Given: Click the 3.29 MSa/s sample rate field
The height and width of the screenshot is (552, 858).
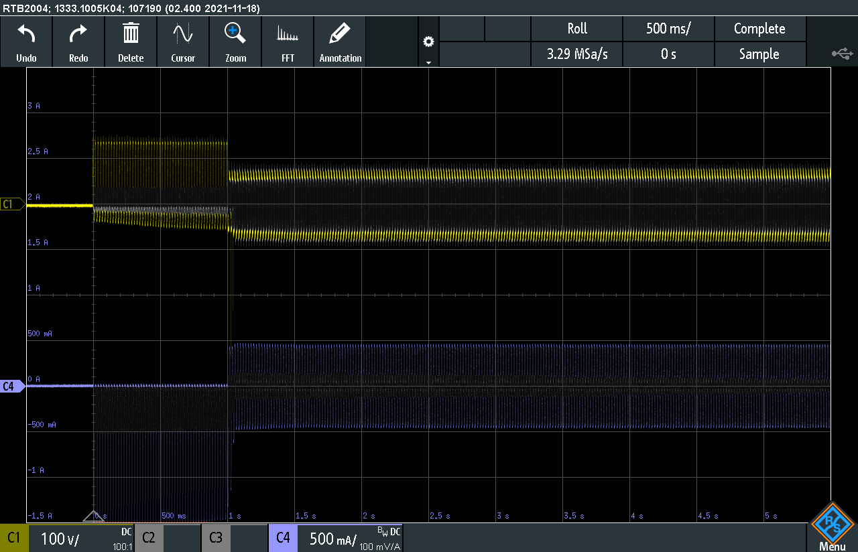Looking at the screenshot, I should point(576,54).
